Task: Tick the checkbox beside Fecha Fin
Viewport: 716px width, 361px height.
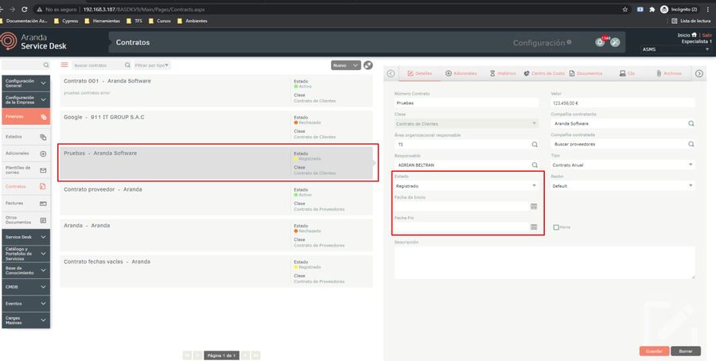Action: click(556, 227)
